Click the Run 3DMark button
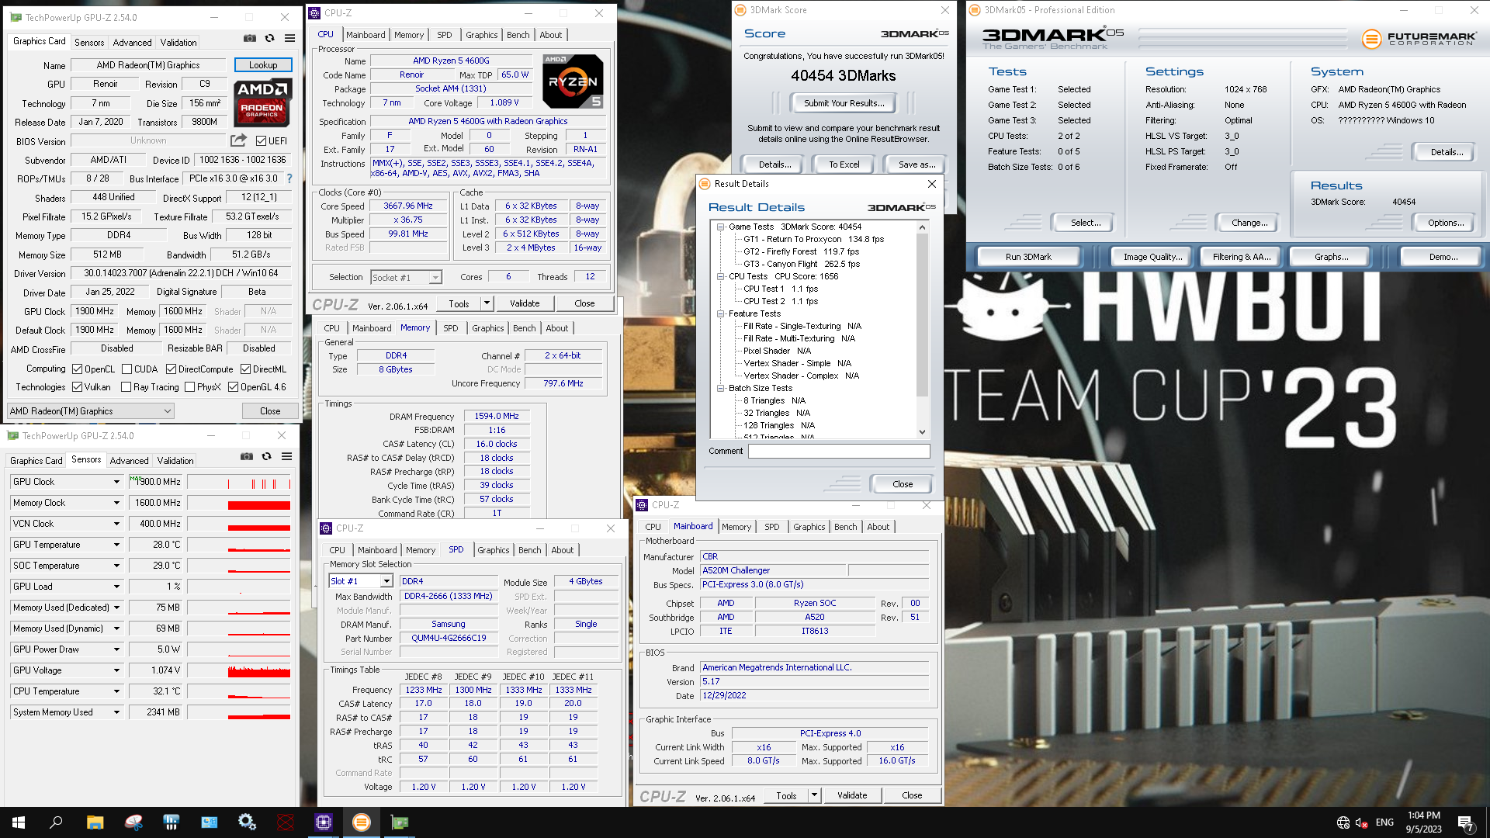This screenshot has width=1490, height=838. [x=1028, y=257]
